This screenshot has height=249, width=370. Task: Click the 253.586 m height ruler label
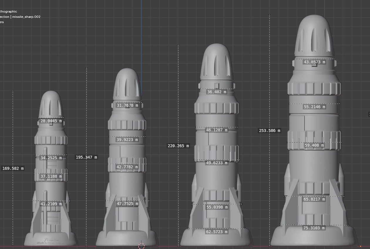[270, 131]
